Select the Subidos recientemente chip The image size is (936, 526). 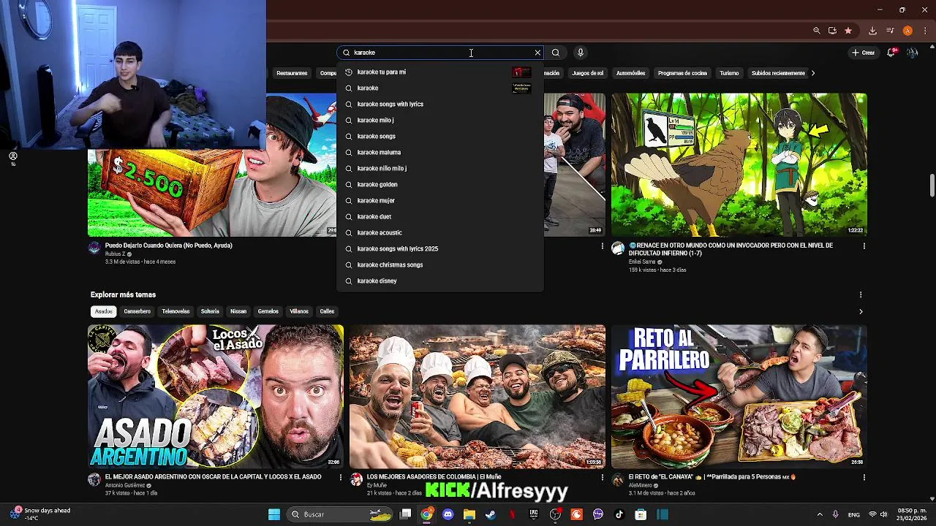(778, 73)
